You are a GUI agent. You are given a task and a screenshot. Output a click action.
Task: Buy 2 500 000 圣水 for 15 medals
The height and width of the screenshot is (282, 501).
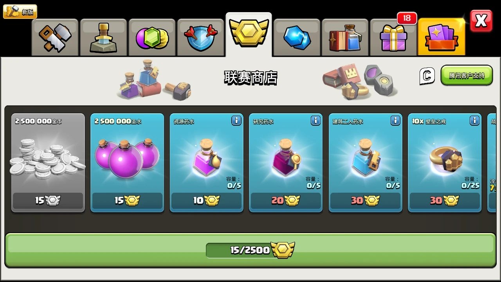(x=127, y=201)
